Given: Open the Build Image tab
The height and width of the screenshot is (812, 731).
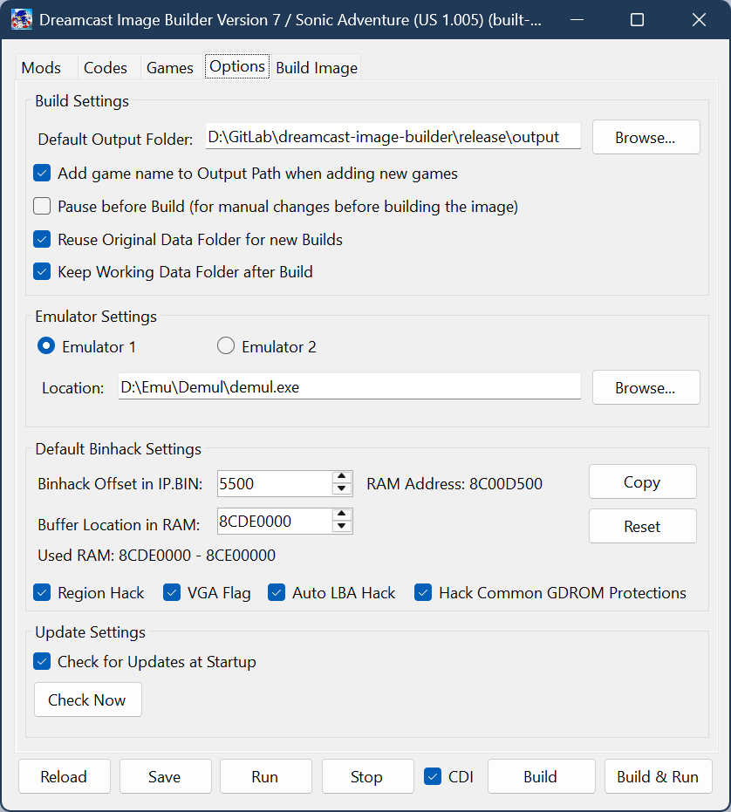Looking at the screenshot, I should (x=317, y=68).
